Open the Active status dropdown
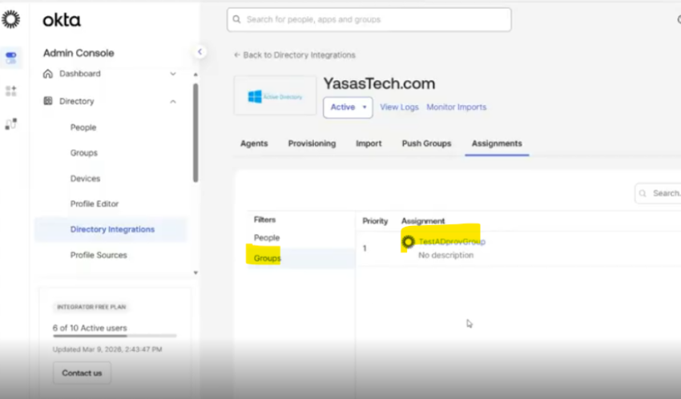The image size is (681, 399). pos(348,107)
